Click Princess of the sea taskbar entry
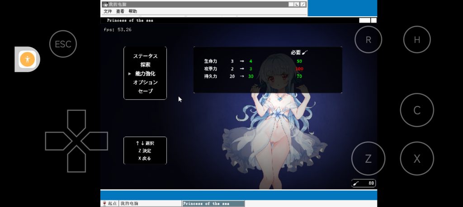The image size is (463, 207). tap(213, 203)
